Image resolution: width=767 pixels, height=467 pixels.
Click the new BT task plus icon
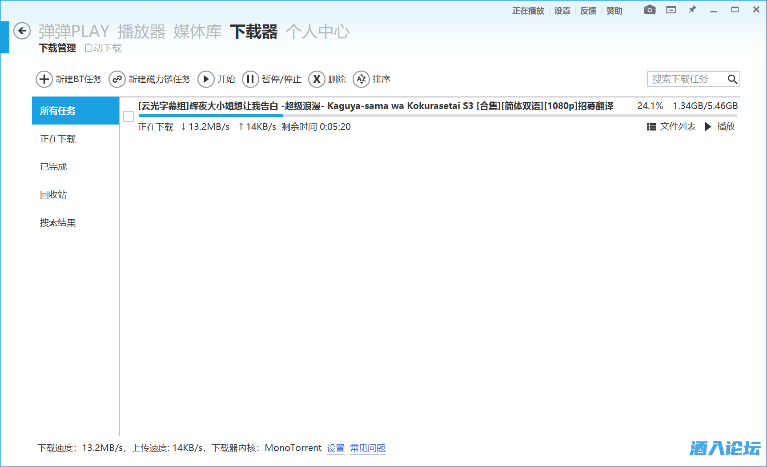[x=44, y=79]
